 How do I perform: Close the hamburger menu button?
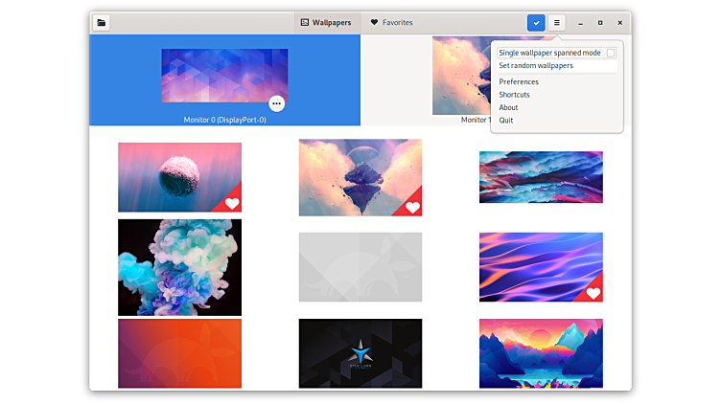click(557, 22)
